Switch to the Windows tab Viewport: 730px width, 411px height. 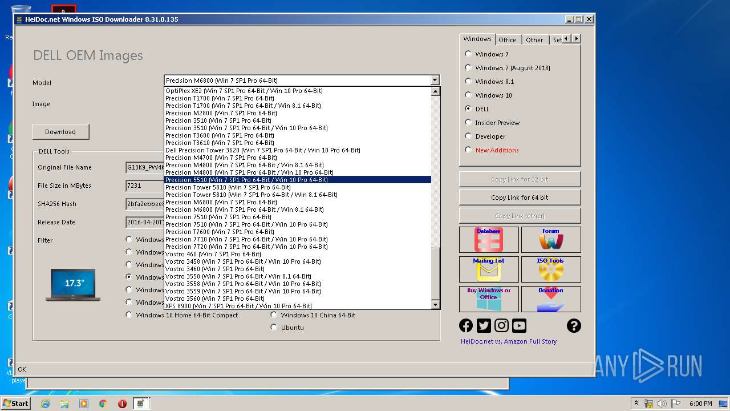477,39
